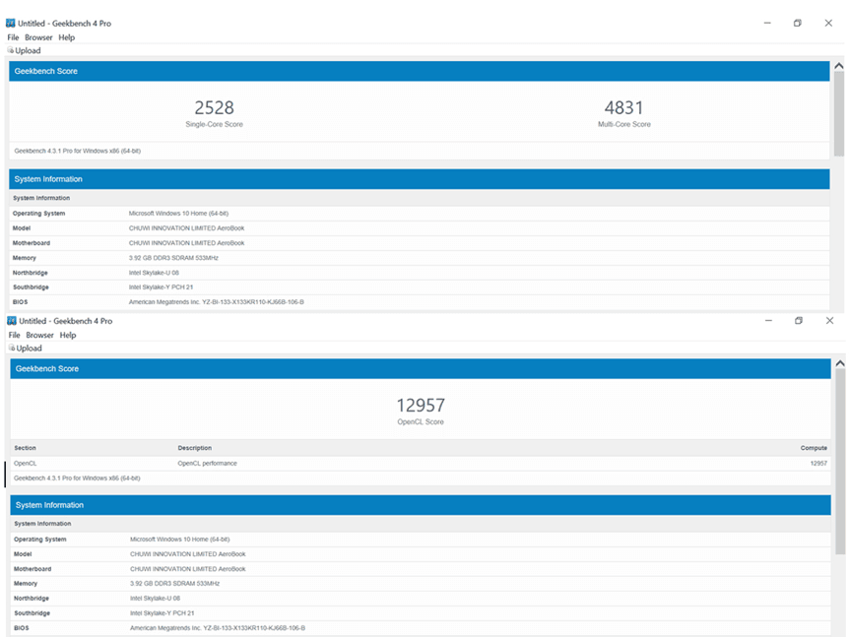
Task: Click the BIOS row label in the OpenCL window
Action: click(22, 628)
